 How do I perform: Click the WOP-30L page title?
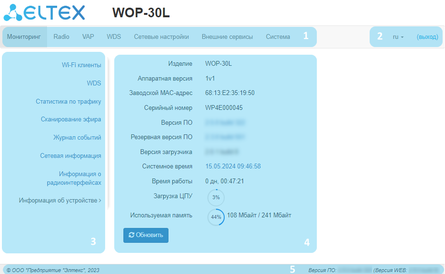tap(141, 13)
